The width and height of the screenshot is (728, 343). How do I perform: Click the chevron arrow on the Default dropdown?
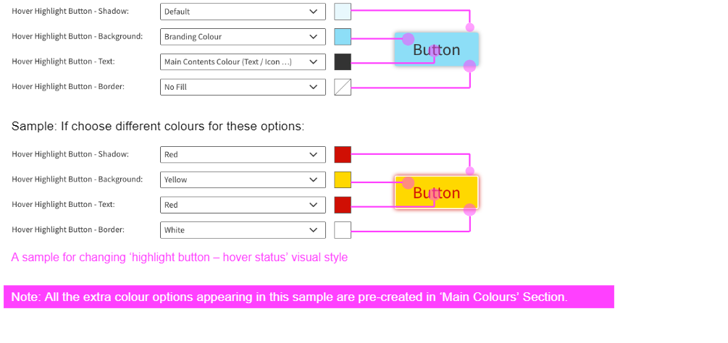coord(313,12)
